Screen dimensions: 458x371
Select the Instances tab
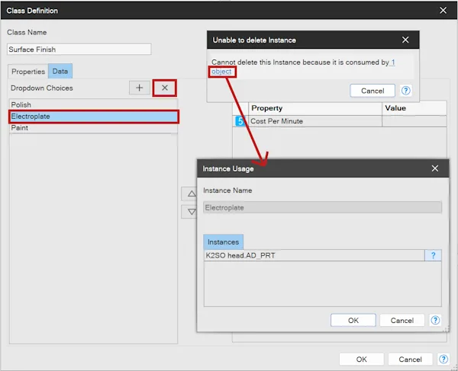(x=223, y=242)
